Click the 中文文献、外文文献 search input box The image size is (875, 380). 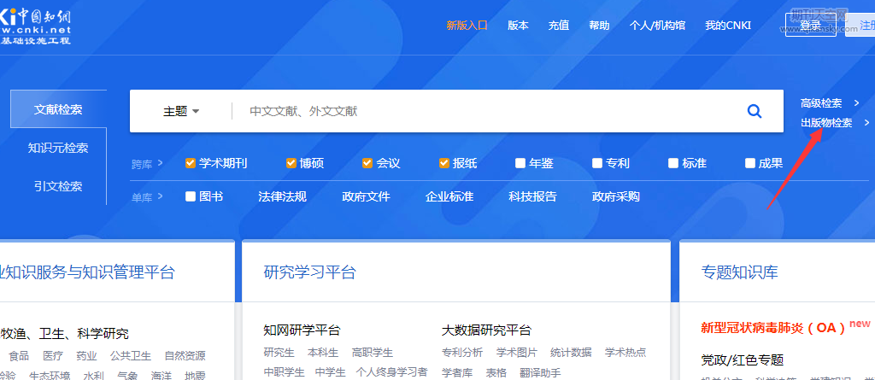coord(487,111)
